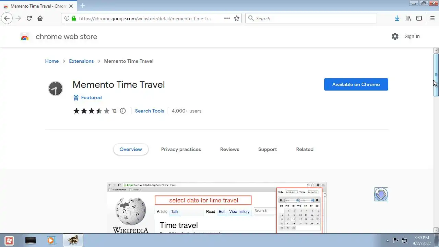Open a new tab with plus
The height and width of the screenshot is (247, 439).
[83, 6]
